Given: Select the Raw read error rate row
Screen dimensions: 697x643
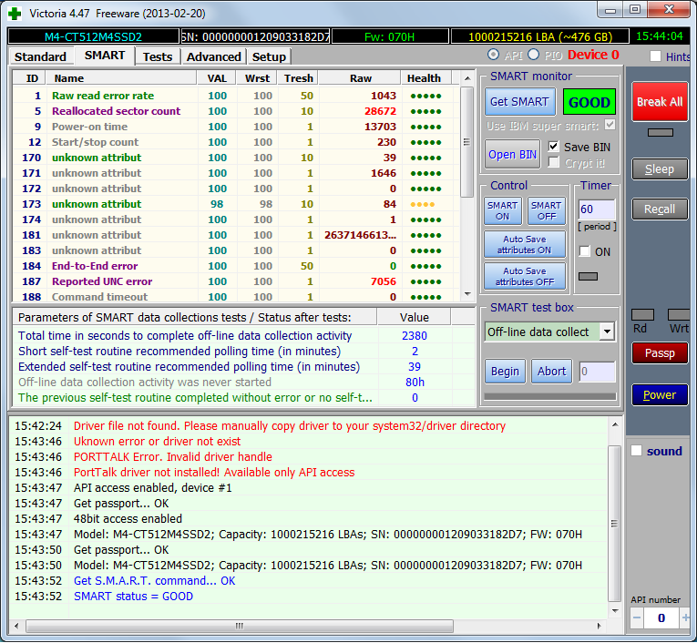Looking at the screenshot, I should (x=236, y=96).
